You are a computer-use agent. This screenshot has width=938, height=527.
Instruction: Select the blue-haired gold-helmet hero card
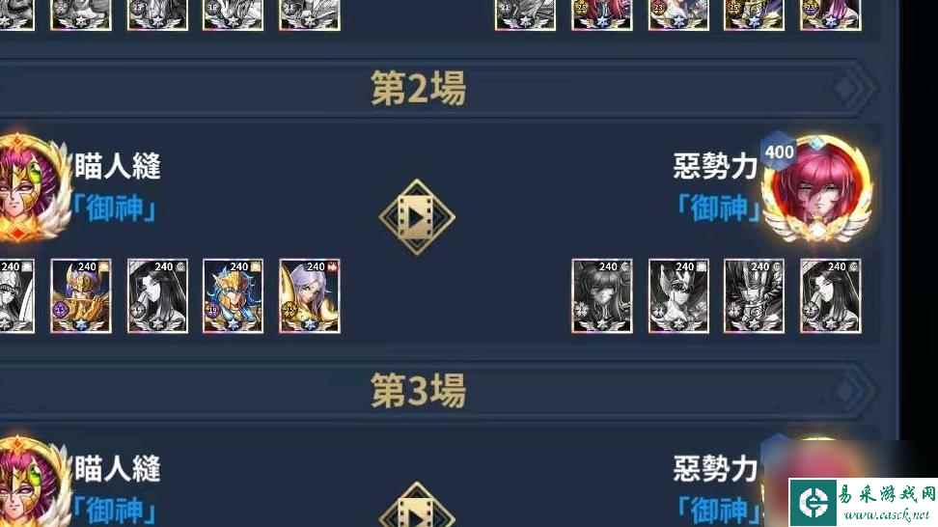click(x=233, y=296)
